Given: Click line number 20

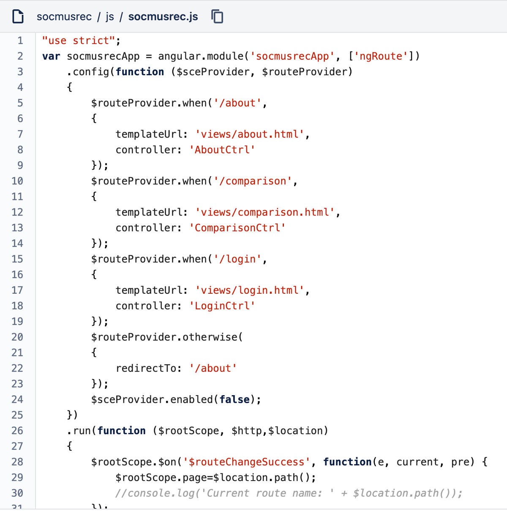Looking at the screenshot, I should point(17,337).
